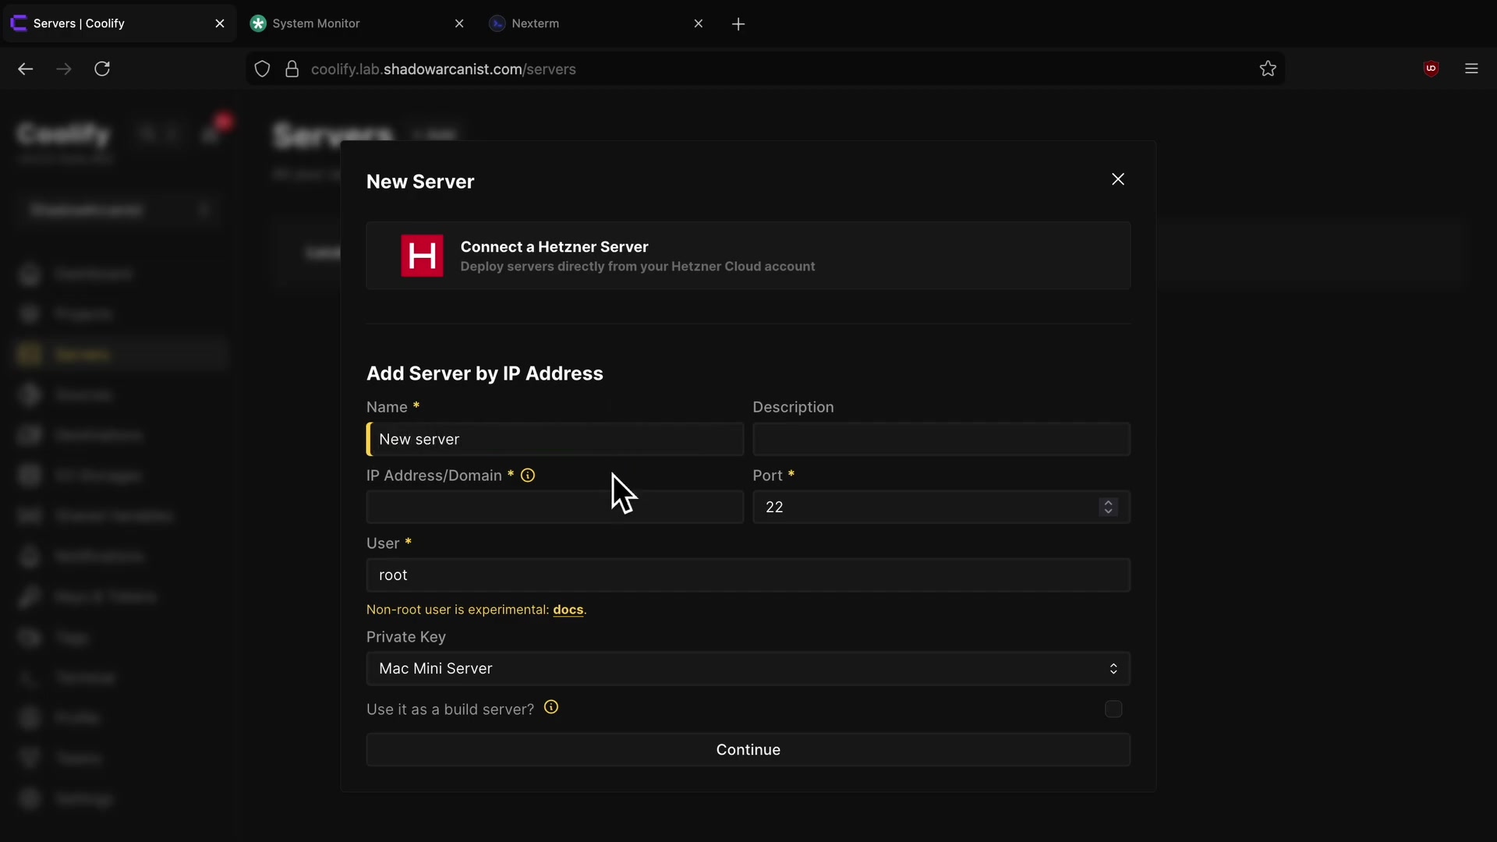Click the New Server dialog title
The width and height of the screenshot is (1497, 842).
[x=420, y=182]
